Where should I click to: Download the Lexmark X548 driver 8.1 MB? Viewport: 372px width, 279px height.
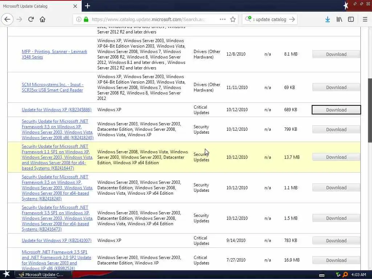click(336, 54)
